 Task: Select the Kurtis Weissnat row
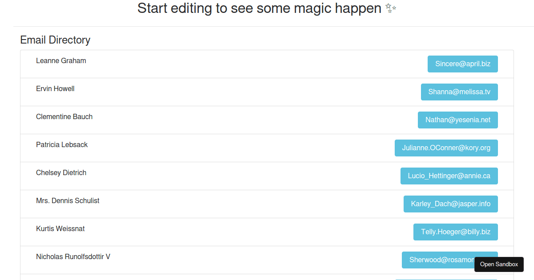(x=60, y=229)
